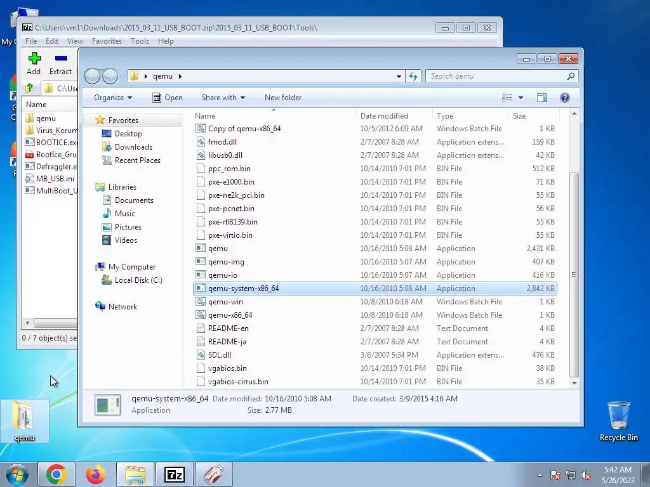
Task: Click the Search qemu input field
Action: (495, 76)
